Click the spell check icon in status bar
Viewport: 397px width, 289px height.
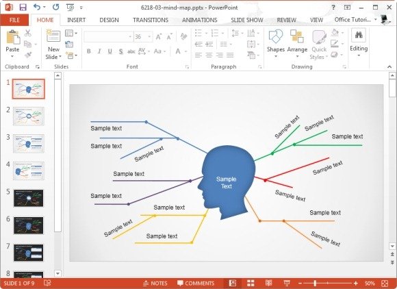[47, 283]
